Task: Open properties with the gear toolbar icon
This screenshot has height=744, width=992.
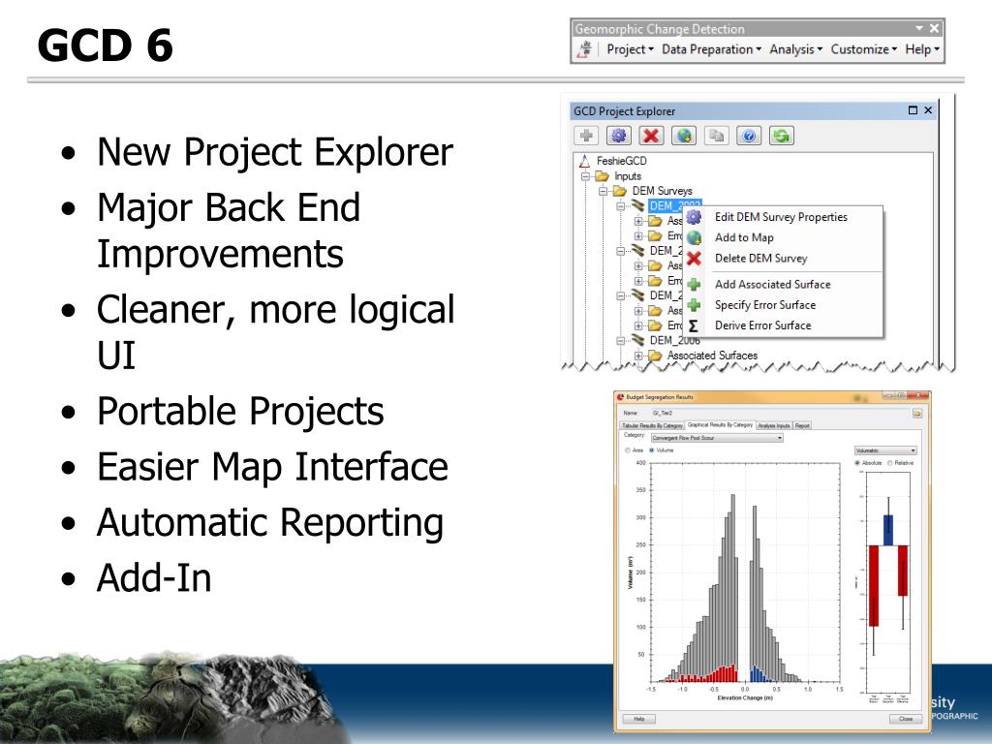Action: click(619, 136)
